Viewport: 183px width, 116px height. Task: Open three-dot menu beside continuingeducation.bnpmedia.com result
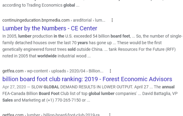click(112, 20)
